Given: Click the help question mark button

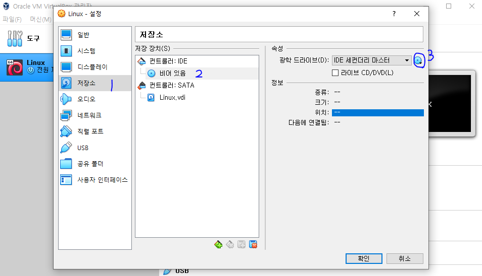Looking at the screenshot, I should tap(394, 14).
